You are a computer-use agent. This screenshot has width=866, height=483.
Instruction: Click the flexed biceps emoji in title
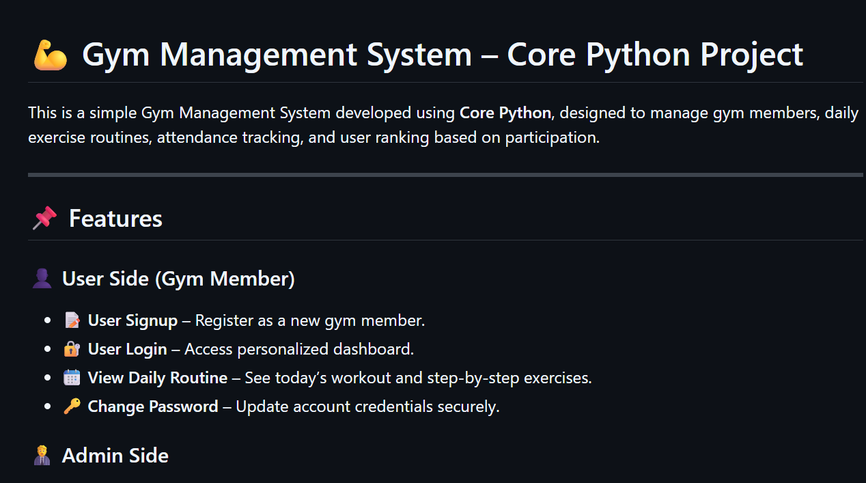pyautogui.click(x=50, y=55)
